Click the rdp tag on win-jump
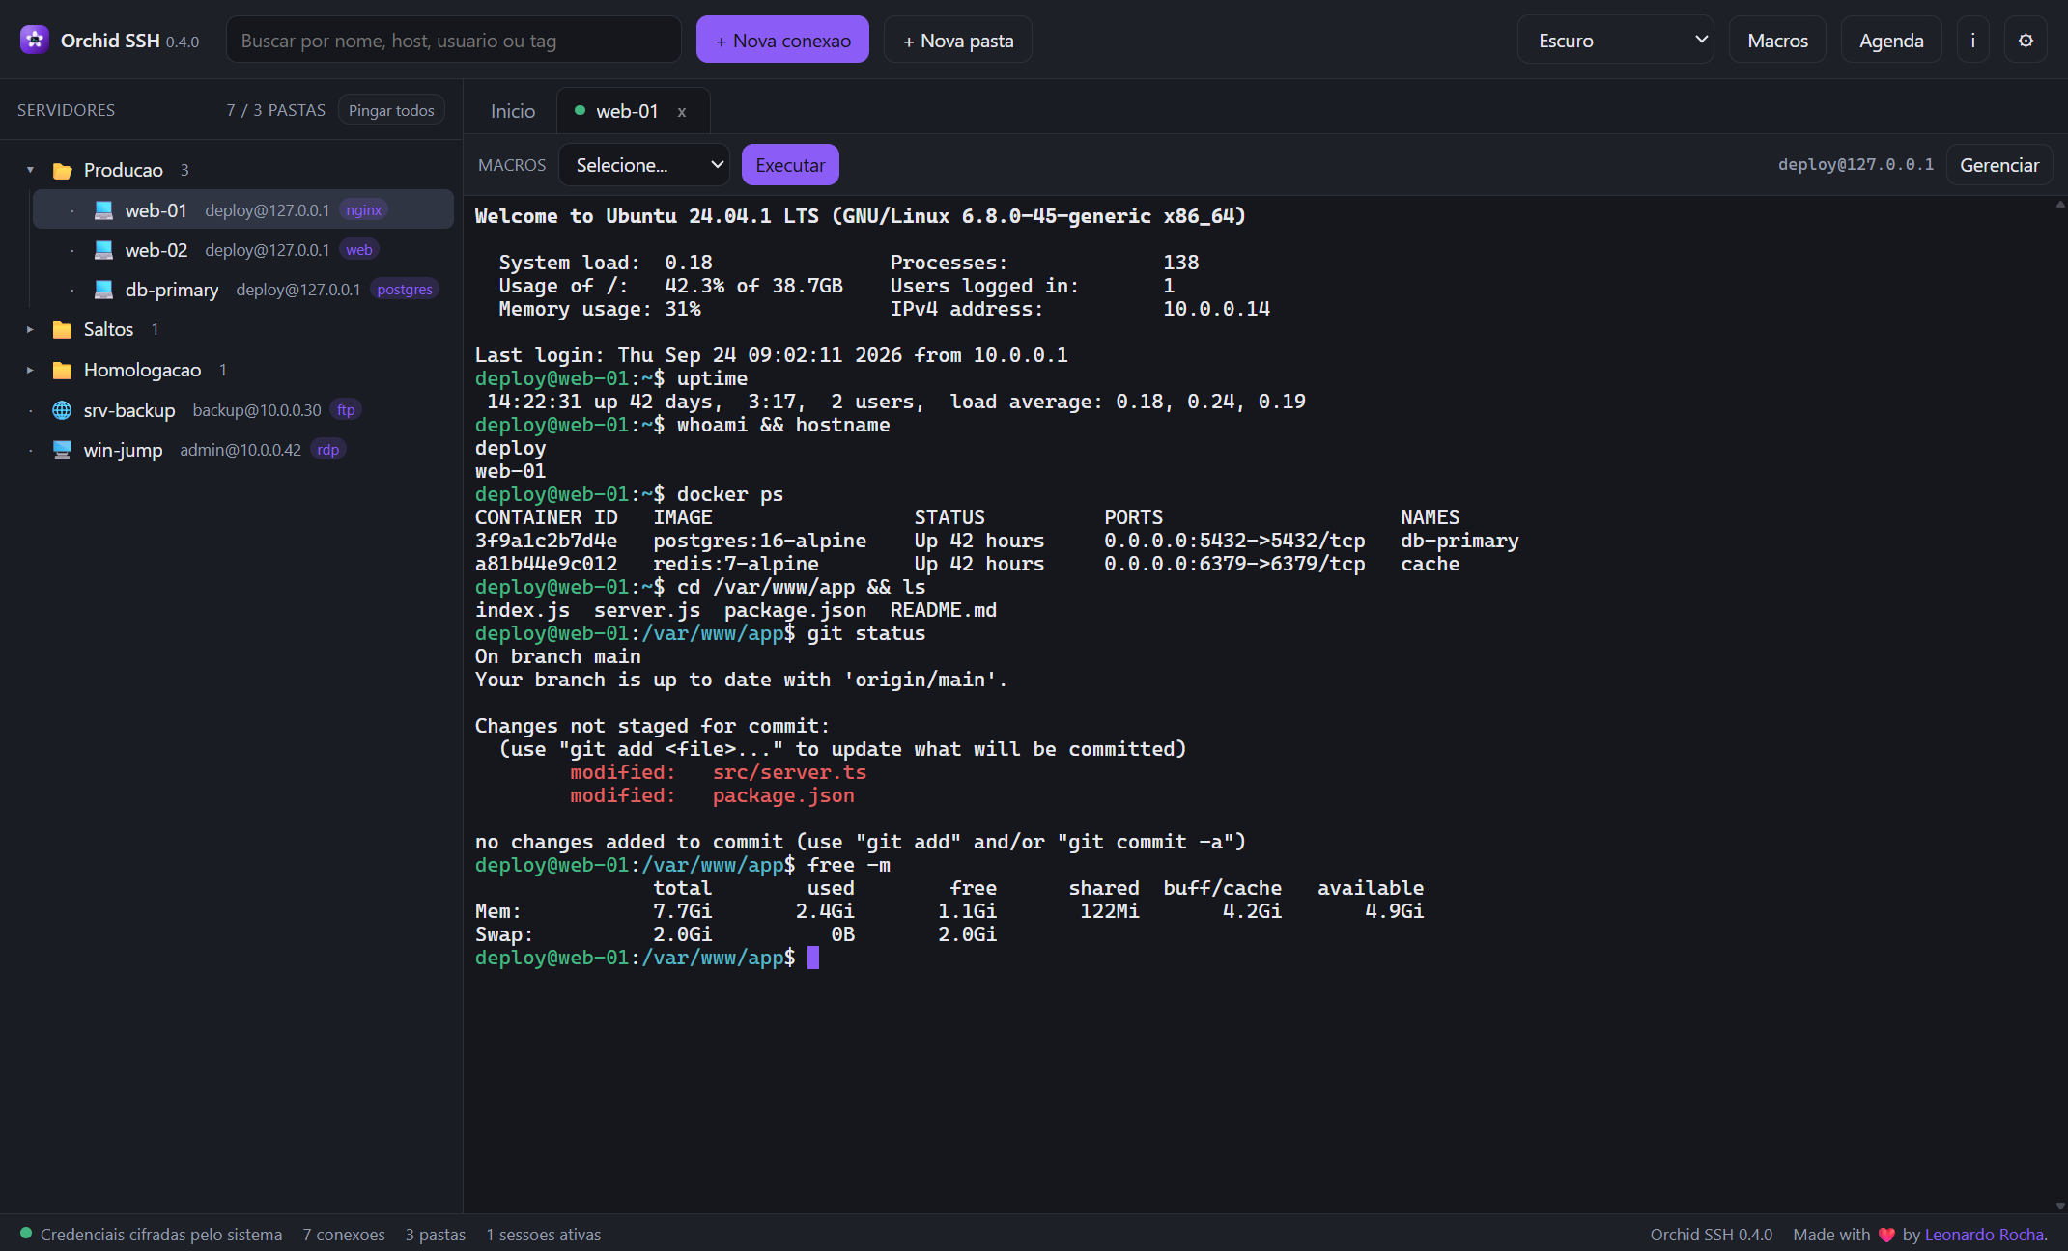Screen dimensions: 2068x1251 (x=328, y=450)
